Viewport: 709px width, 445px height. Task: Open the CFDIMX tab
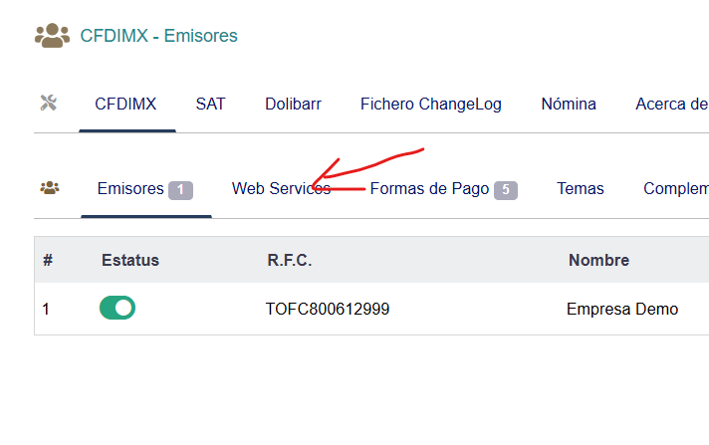coord(125,104)
